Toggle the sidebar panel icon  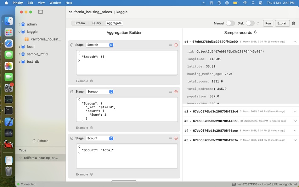point(41,12)
